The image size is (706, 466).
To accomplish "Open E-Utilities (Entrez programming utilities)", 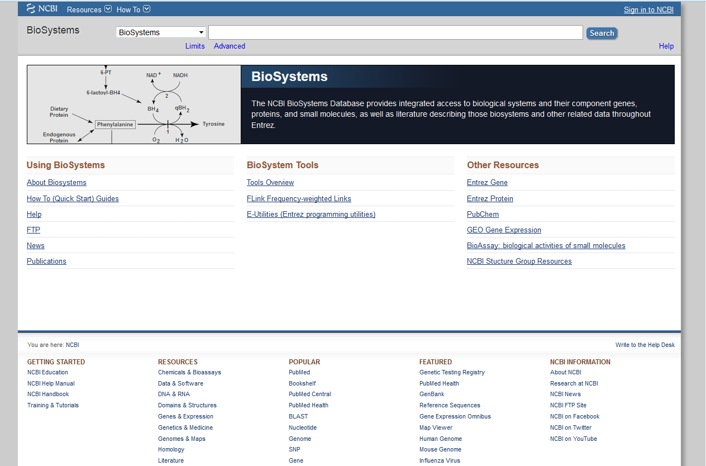I will tap(311, 214).
